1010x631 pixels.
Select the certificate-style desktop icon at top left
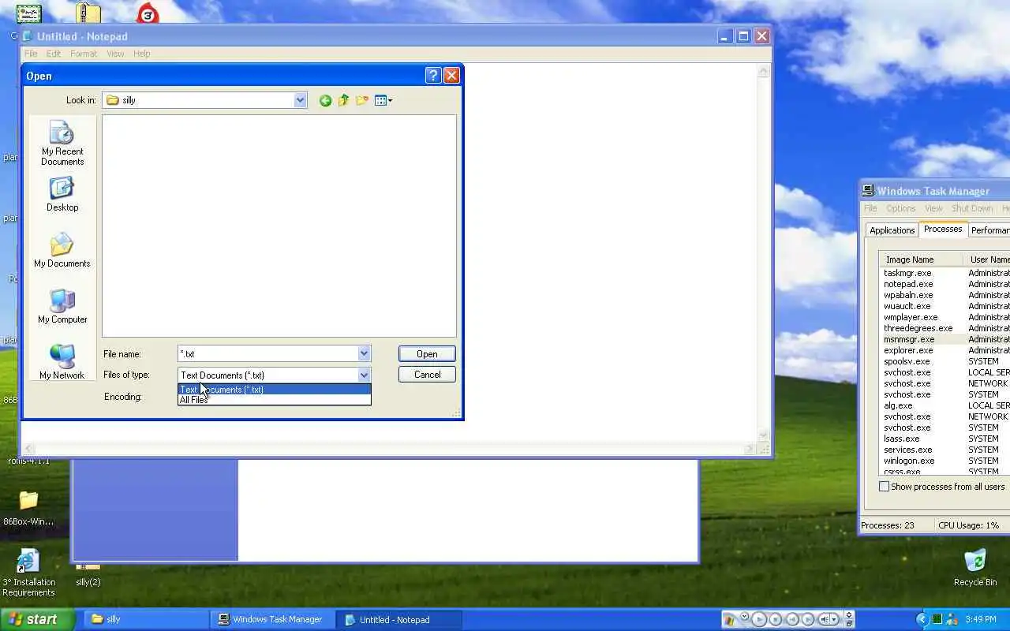pyautogui.click(x=29, y=13)
